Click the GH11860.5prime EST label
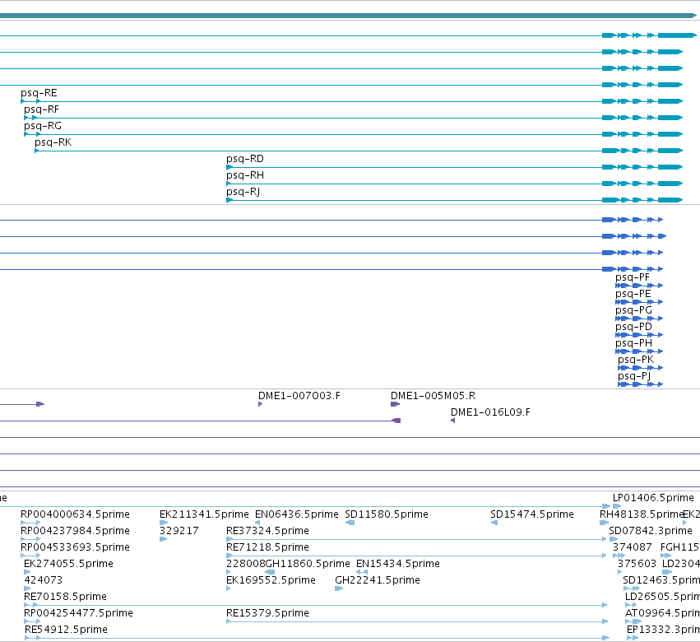 (308, 565)
